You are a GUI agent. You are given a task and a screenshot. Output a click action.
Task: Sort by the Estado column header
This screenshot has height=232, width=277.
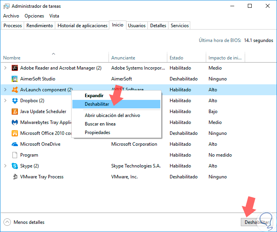pos(187,58)
